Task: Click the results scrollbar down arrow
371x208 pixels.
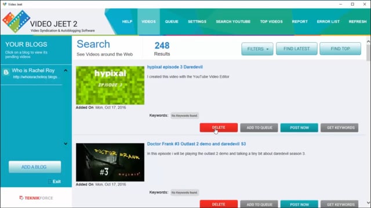Action: coord(369,203)
